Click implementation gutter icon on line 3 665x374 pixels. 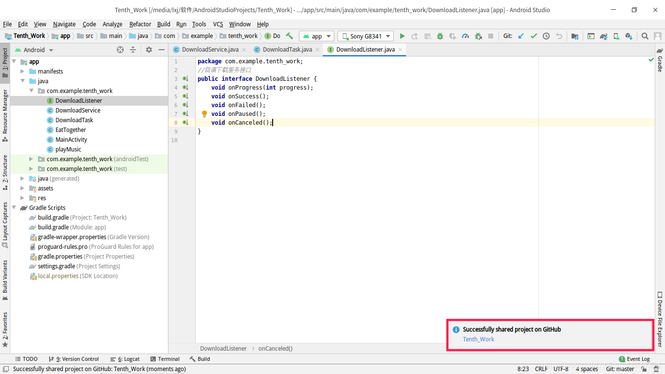click(185, 78)
